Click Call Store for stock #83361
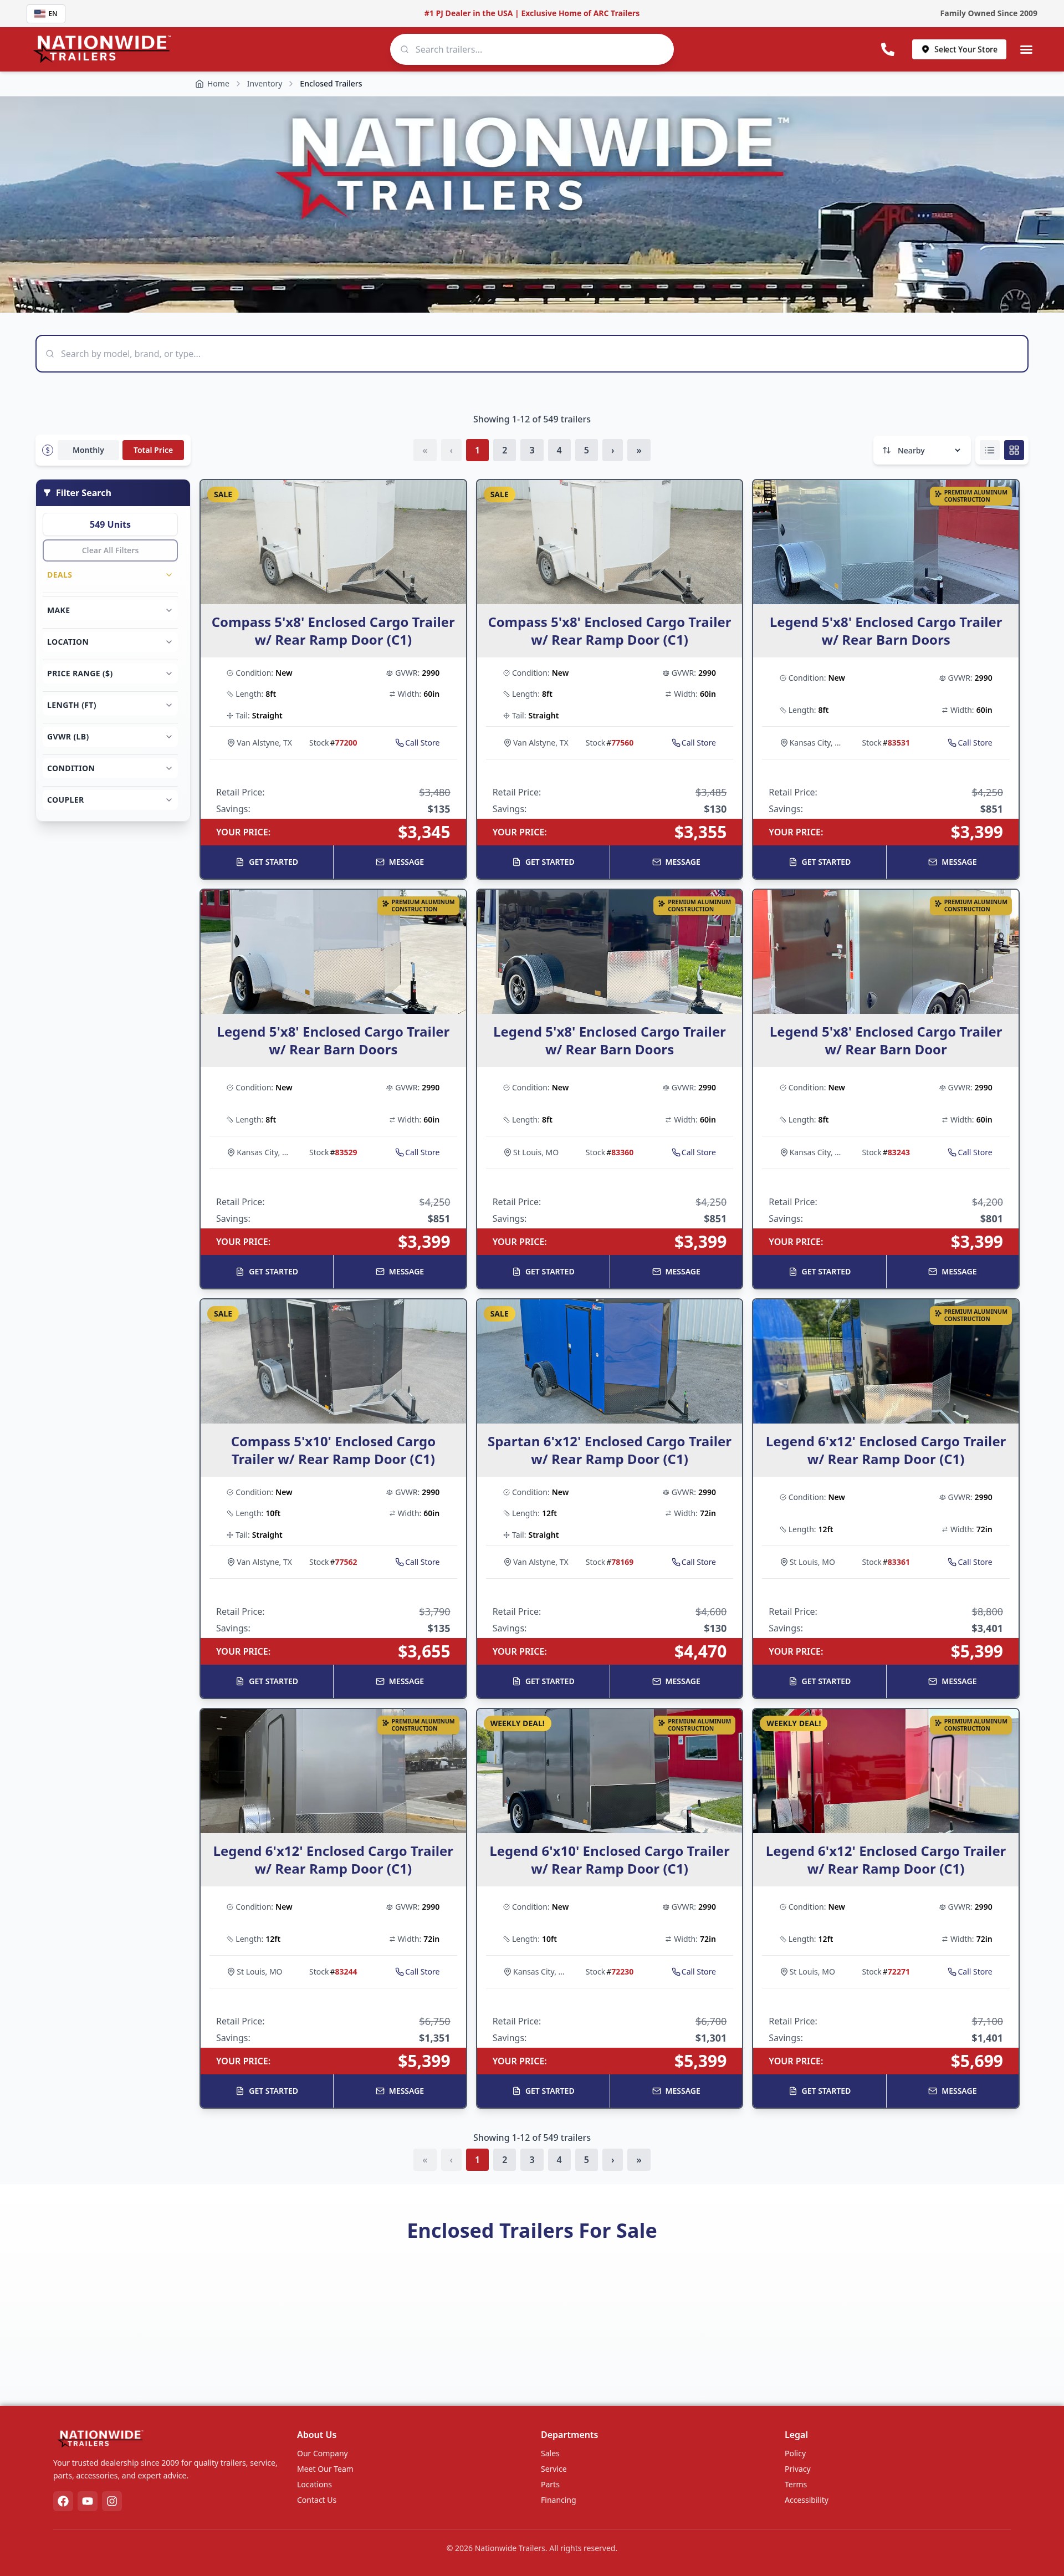 point(970,1562)
